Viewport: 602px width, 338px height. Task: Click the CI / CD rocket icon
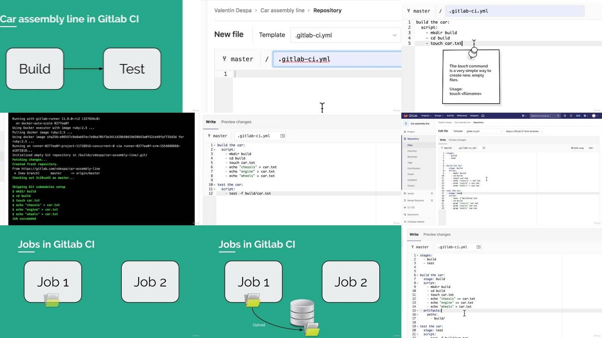[405, 208]
